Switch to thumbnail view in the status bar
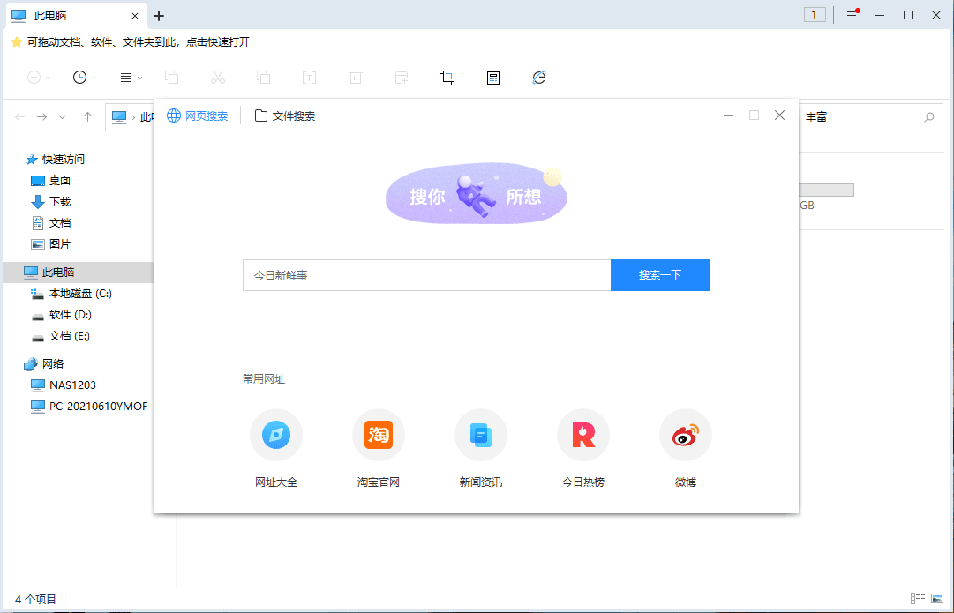 tap(939, 599)
